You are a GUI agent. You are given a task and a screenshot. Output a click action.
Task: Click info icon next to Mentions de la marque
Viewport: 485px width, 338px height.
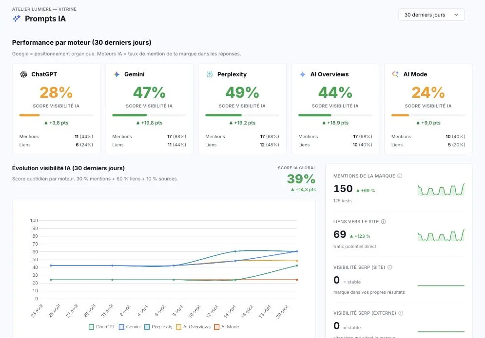(x=400, y=176)
